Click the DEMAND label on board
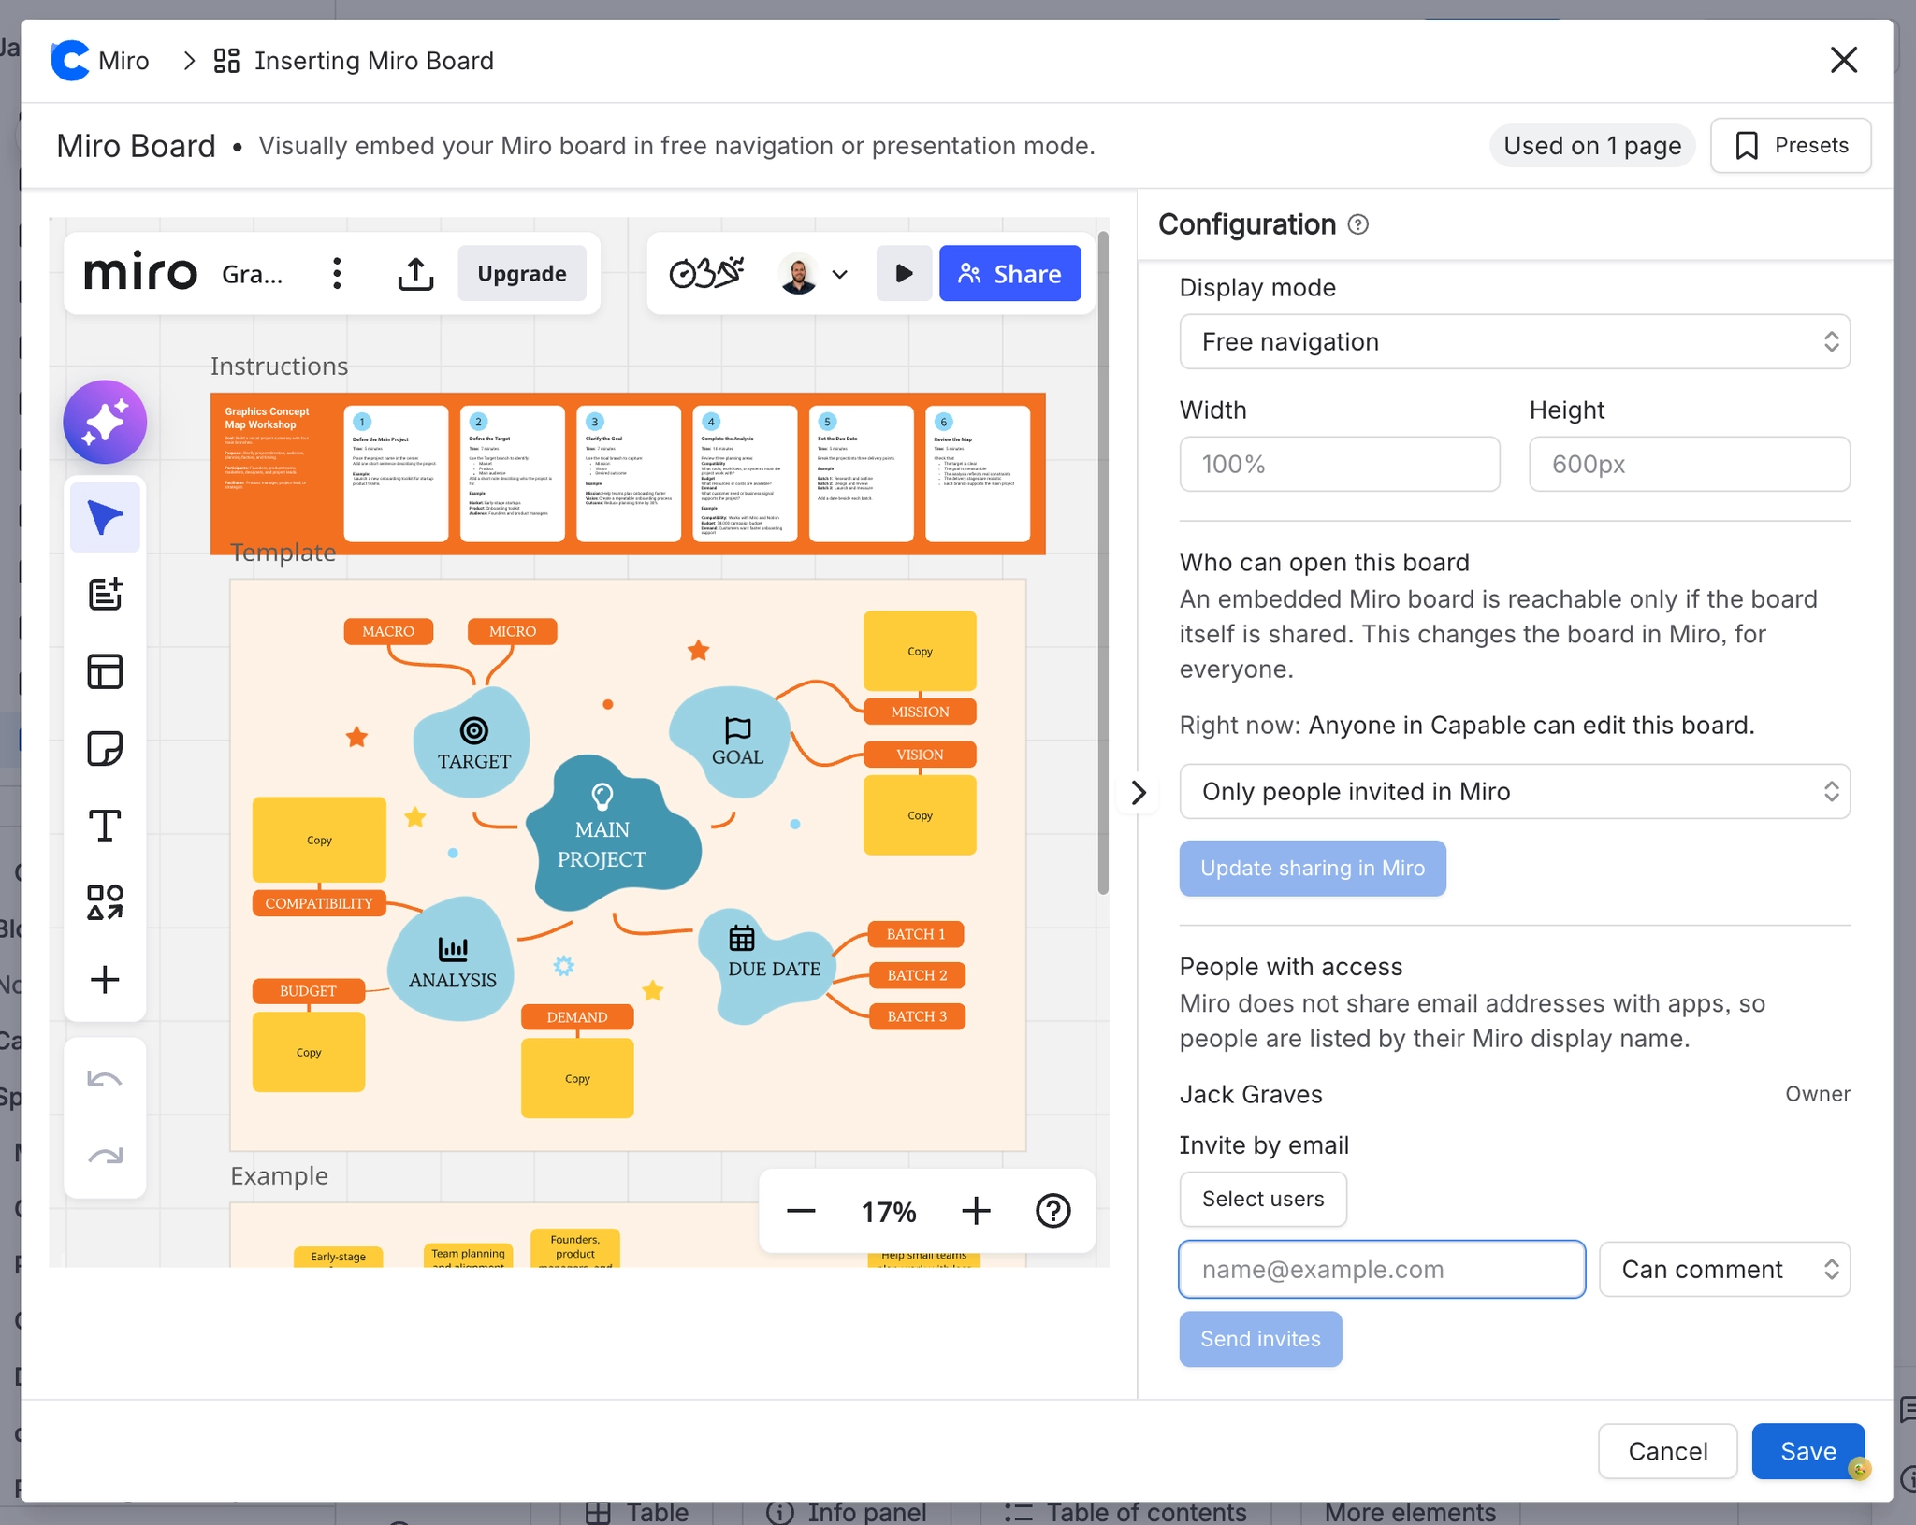This screenshot has width=1916, height=1525. point(577,1017)
